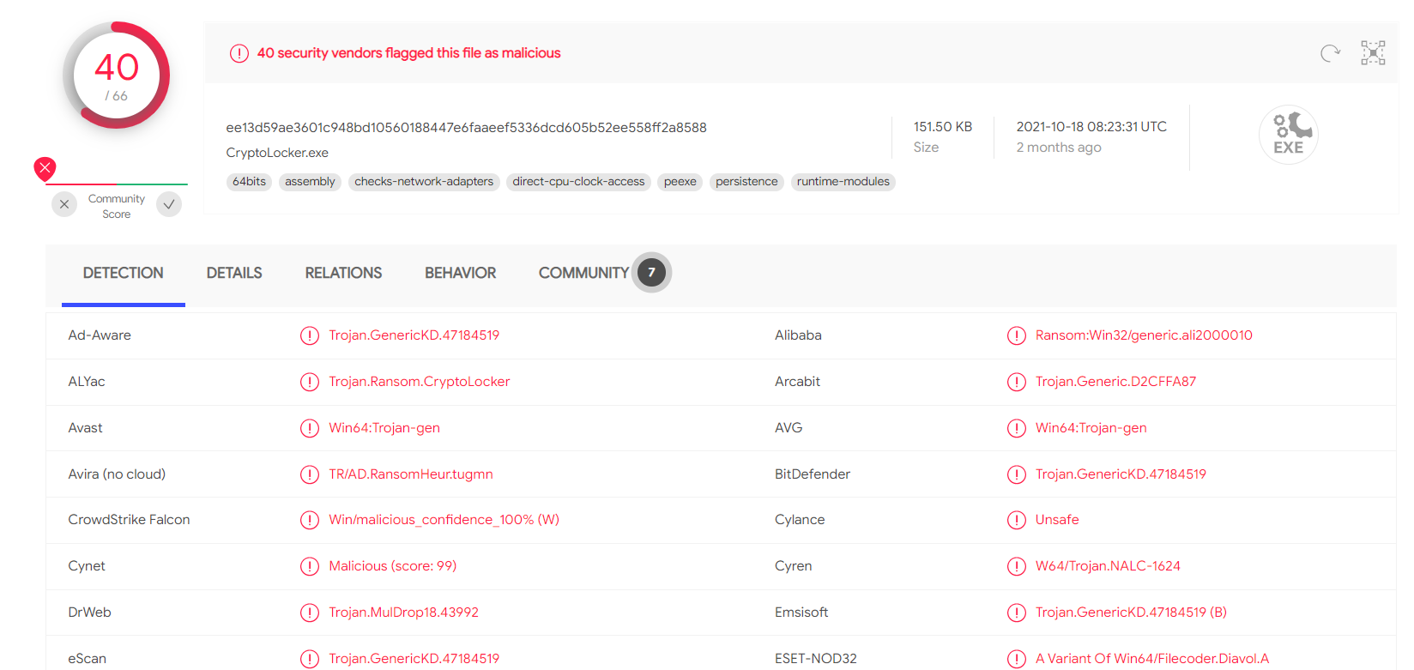Click the alert icon beside 40 security vendors
This screenshot has height=670, width=1414.
pyautogui.click(x=239, y=53)
